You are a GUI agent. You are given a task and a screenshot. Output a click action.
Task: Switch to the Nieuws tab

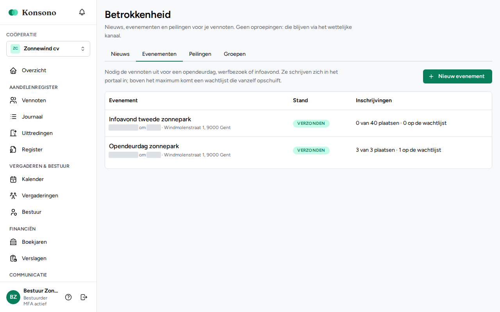click(x=120, y=54)
